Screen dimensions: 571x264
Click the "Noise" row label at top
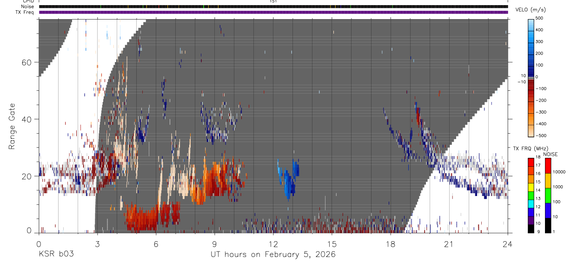point(27,7)
